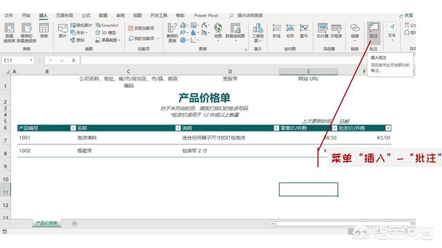The width and height of the screenshot is (442, 248).
Task: Open the filter dropdown on 说明 column
Action: point(276,128)
